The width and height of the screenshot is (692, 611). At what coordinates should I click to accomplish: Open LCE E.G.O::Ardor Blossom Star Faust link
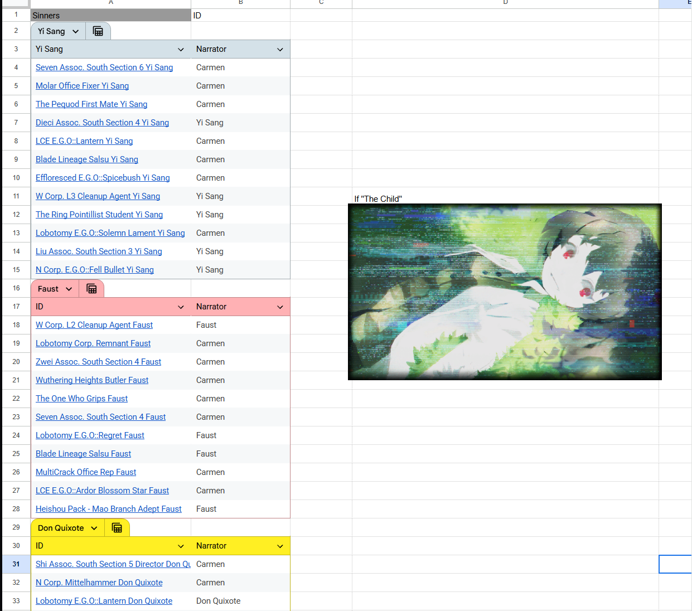click(x=102, y=491)
